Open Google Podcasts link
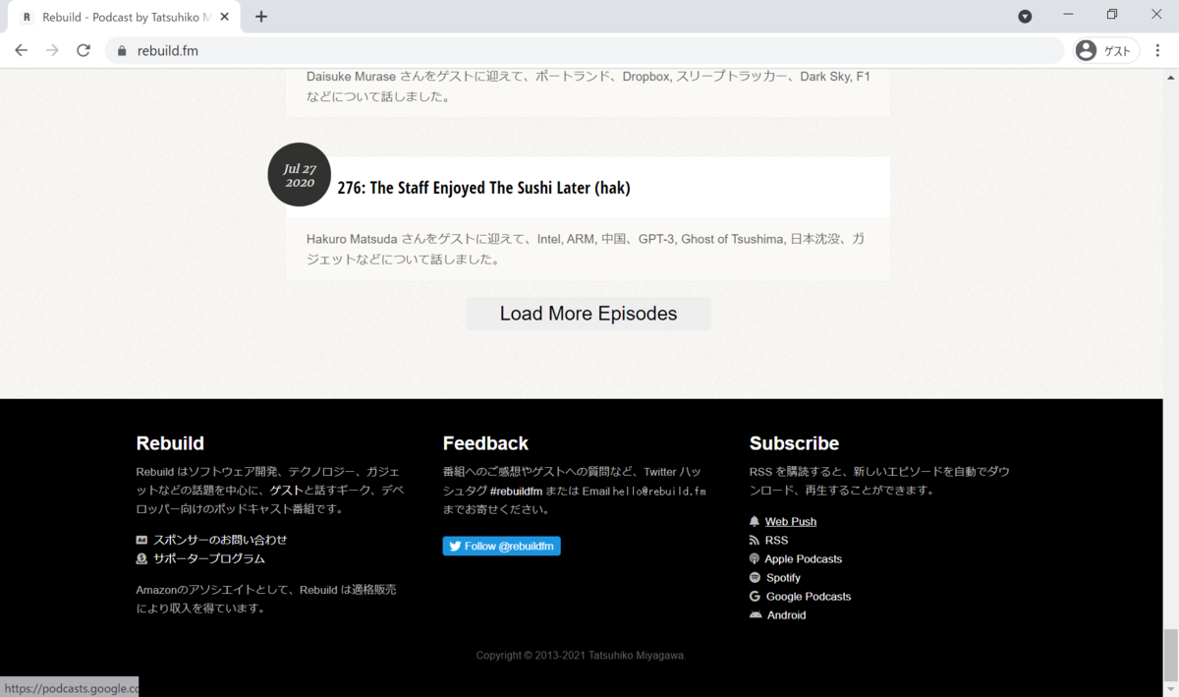1179x697 pixels. pos(809,597)
